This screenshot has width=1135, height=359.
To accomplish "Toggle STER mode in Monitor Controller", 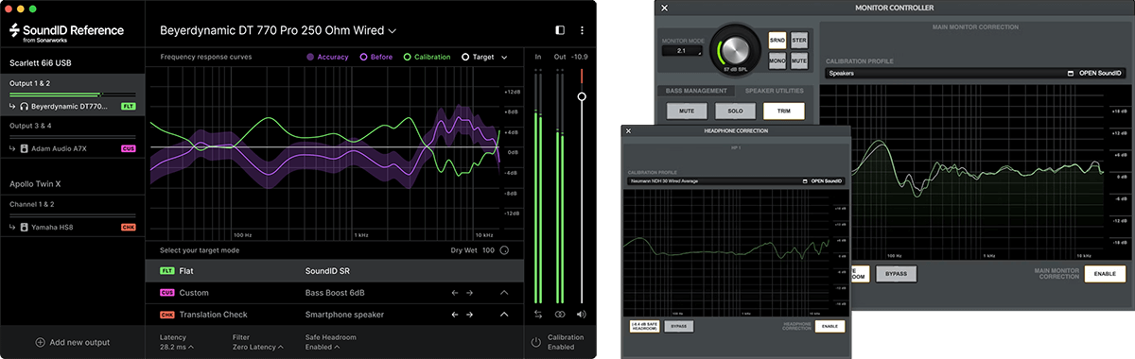I will point(799,42).
